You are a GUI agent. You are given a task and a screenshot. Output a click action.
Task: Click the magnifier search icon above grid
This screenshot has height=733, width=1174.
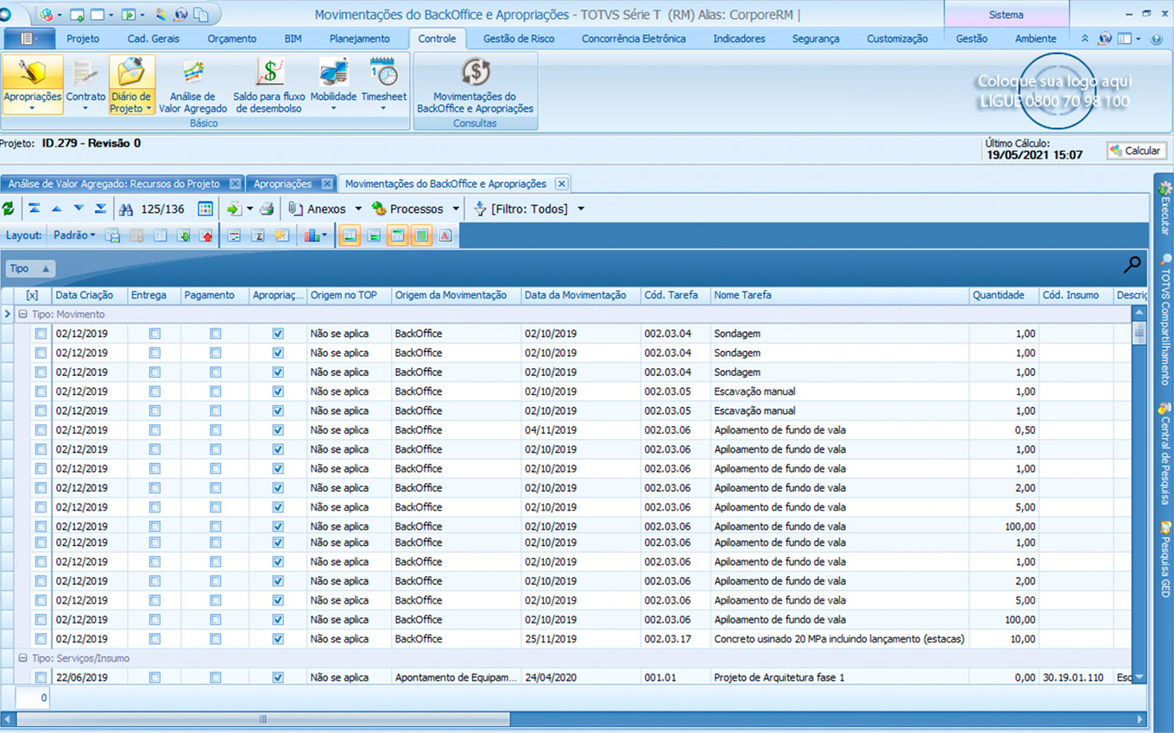click(1132, 266)
